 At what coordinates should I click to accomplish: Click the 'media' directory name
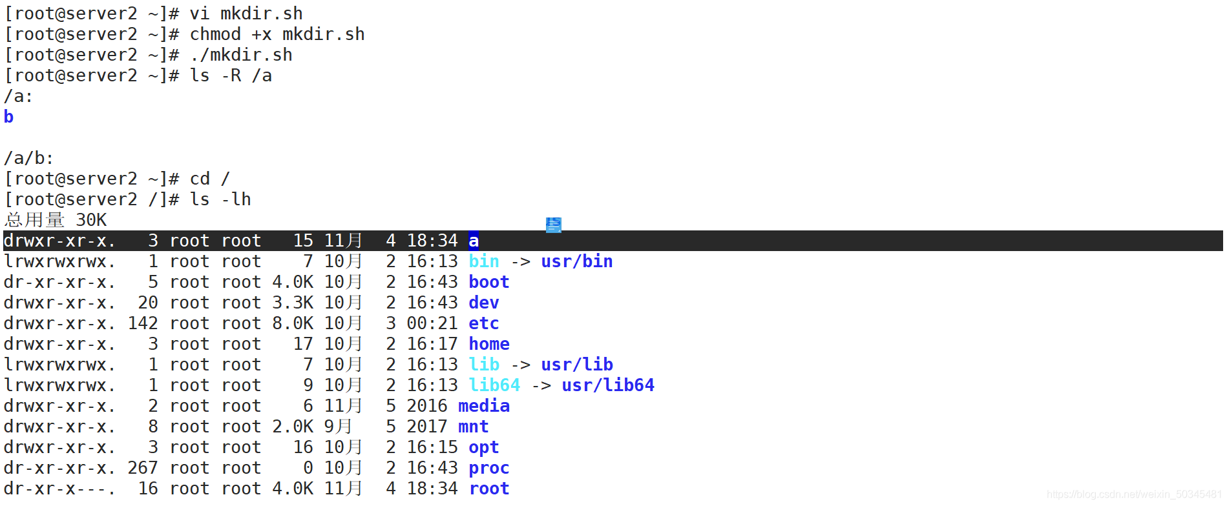point(484,406)
